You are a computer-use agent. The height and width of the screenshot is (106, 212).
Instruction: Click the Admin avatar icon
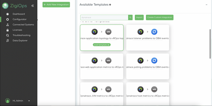[8, 101]
